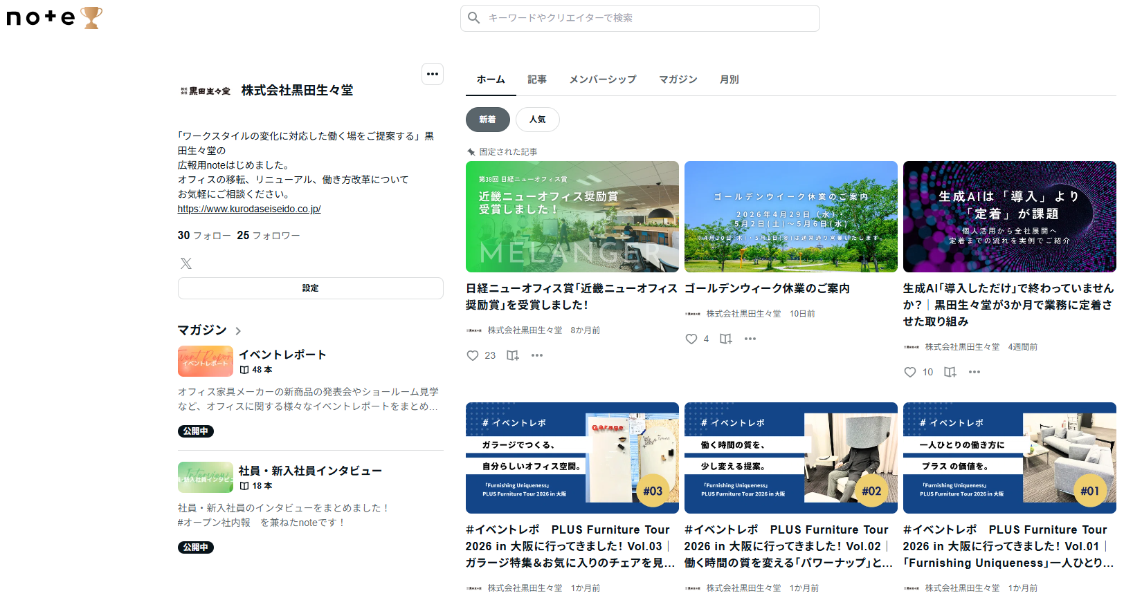Click the author avatar under the ゴールデンウィーク article
The image size is (1124, 600).
point(693,314)
